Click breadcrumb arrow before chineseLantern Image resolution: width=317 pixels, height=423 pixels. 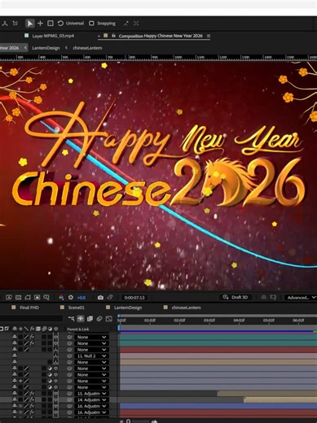pos(66,48)
